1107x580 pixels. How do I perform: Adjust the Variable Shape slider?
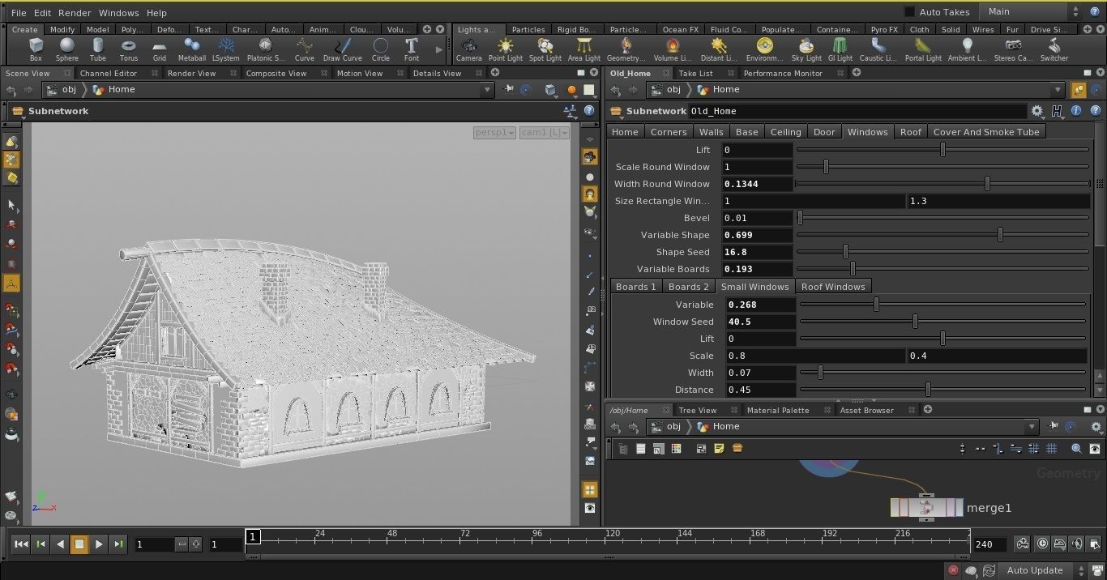[942, 235]
